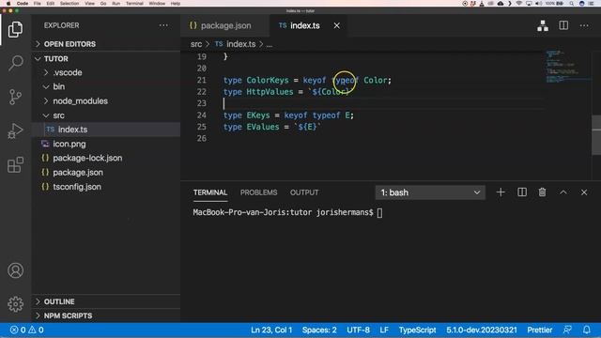This screenshot has height=338, width=601.
Task: Open the Source Control view
Action: [15, 97]
